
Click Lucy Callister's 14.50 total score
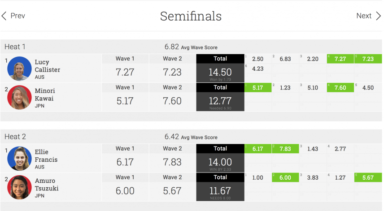coord(220,72)
